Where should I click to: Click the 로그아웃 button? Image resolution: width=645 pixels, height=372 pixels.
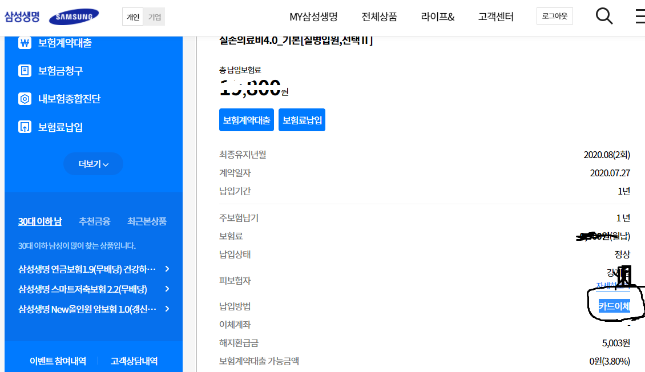[554, 16]
